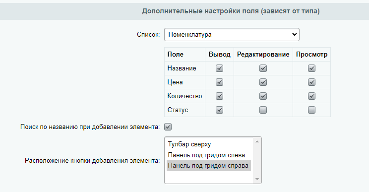Open the Список dropdown showing Номенклатура
Image resolution: width=369 pixels, height=192 pixels.
click(x=232, y=35)
